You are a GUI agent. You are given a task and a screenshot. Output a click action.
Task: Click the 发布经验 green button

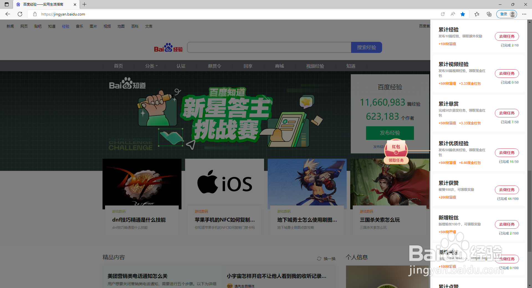tap(390, 133)
